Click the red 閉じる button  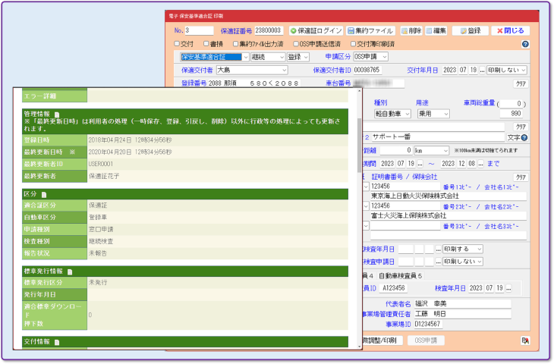tap(510, 31)
